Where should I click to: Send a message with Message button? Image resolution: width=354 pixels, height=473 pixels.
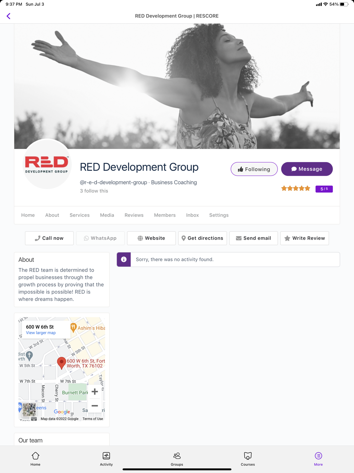(x=307, y=169)
